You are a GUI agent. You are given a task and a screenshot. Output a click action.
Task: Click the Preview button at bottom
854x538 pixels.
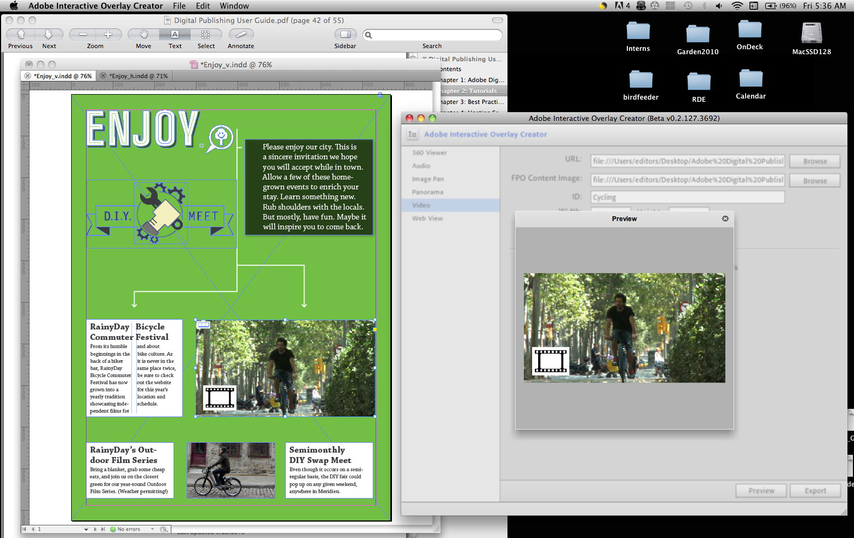coord(761,491)
